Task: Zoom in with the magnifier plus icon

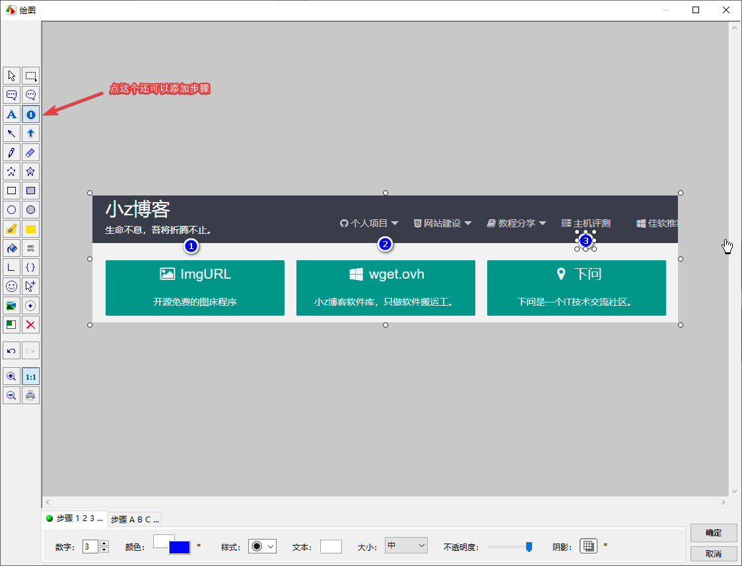Action: [x=11, y=376]
